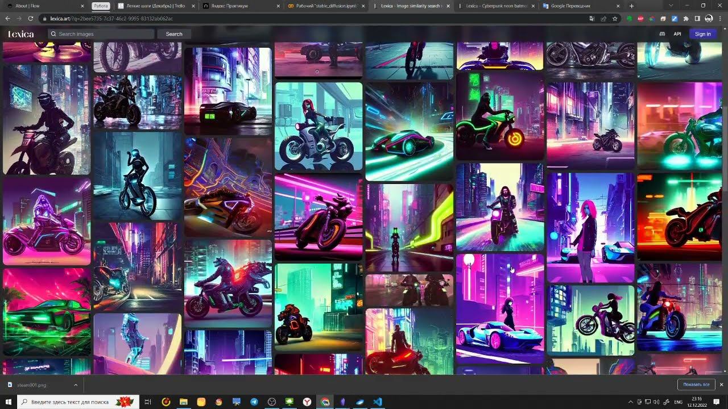Viewport: 728px width, 409px height.
Task: Open thumbnail of red-haired girl on motorcycle
Action: click(x=318, y=126)
